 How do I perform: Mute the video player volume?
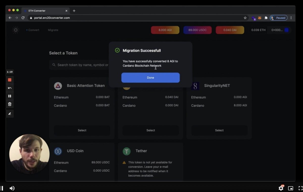12,188
